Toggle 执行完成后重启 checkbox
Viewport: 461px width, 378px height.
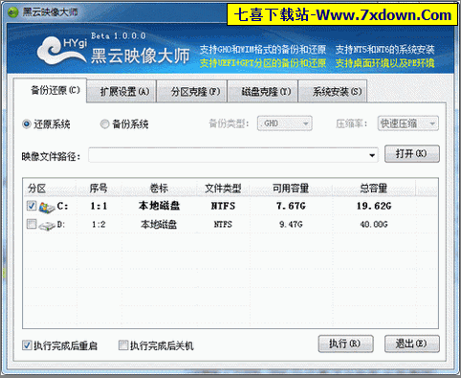tap(27, 345)
